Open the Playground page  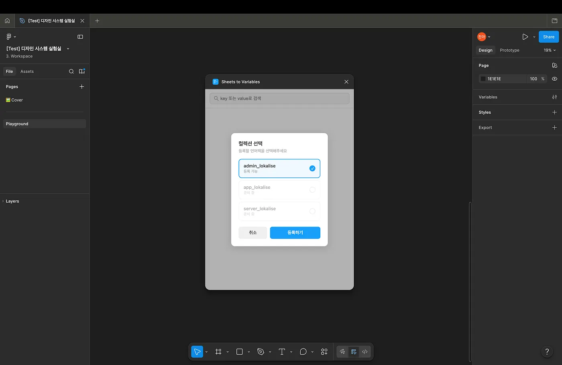[45, 124]
